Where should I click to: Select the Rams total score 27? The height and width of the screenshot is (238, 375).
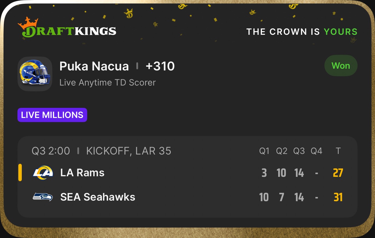pyautogui.click(x=338, y=173)
